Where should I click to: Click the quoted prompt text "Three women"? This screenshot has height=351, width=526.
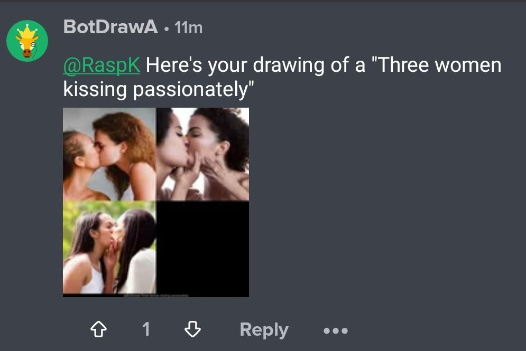coord(437,66)
